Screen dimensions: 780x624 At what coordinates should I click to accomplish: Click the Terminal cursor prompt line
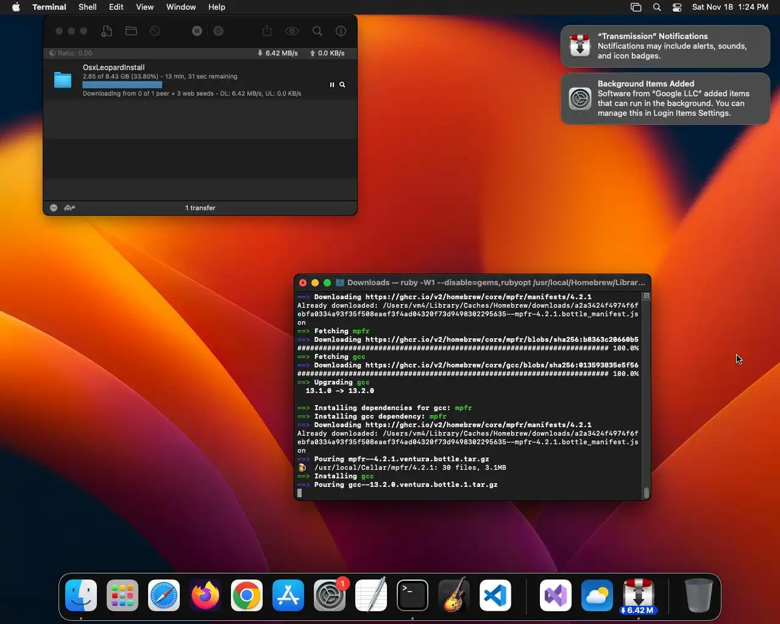pyautogui.click(x=469, y=494)
